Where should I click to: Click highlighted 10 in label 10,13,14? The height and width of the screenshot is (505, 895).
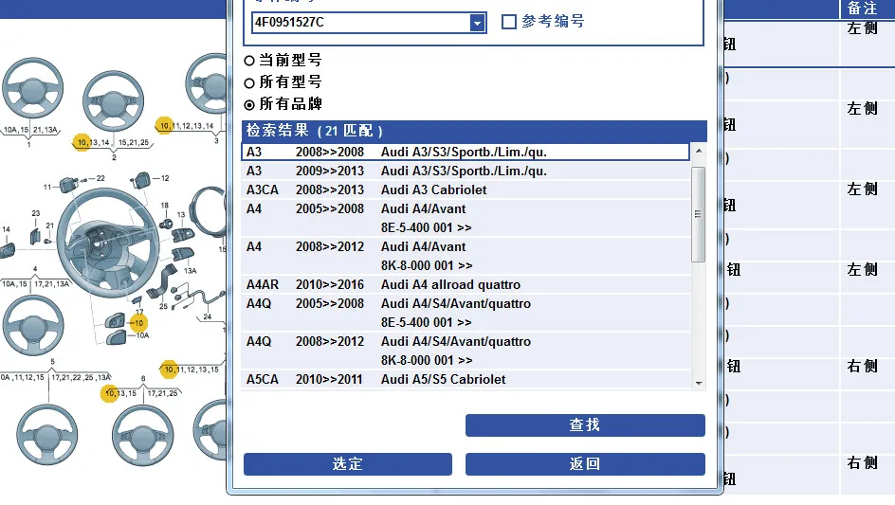[82, 143]
